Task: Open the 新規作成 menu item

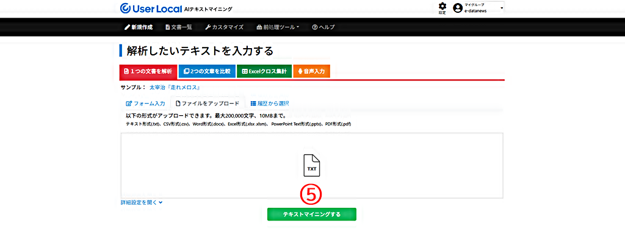Action: pos(139,27)
